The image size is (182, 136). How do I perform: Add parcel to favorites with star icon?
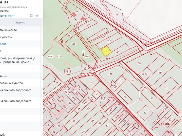click(x=37, y=16)
